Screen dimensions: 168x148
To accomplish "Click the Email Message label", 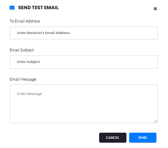I will (x=23, y=79).
